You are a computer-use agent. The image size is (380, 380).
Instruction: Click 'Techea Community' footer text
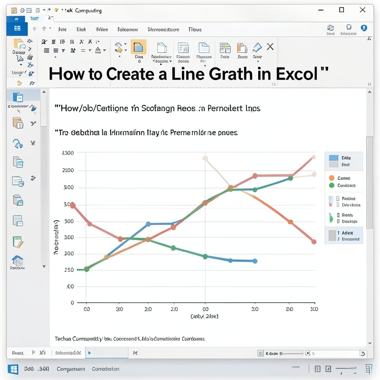point(79,338)
